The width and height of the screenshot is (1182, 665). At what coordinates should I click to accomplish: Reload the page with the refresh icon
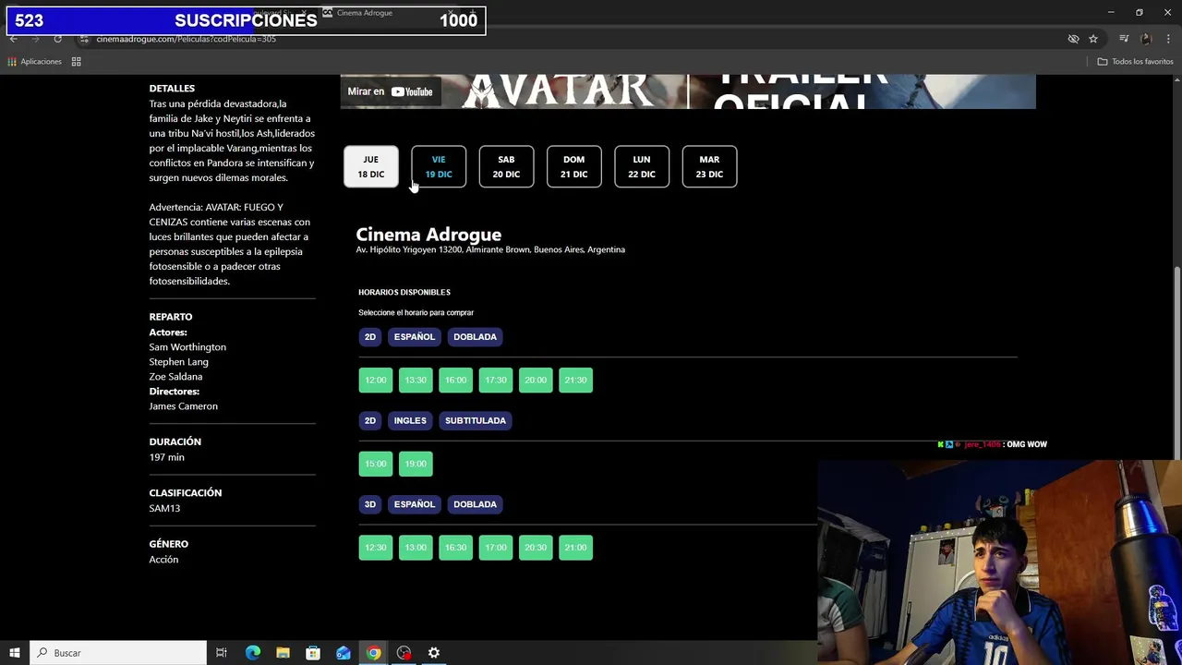point(57,39)
